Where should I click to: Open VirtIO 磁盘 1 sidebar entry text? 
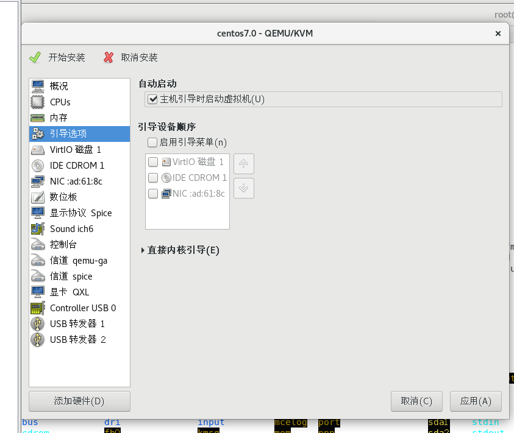click(76, 150)
